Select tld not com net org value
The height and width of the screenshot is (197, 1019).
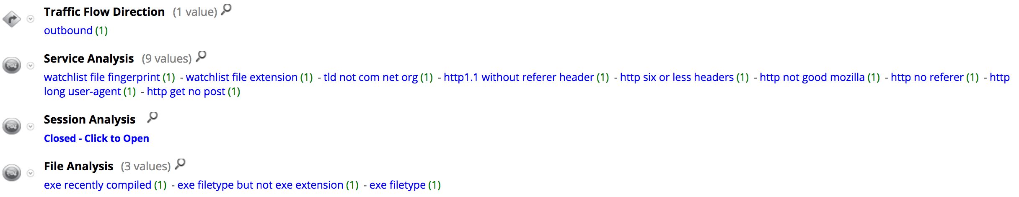click(370, 78)
